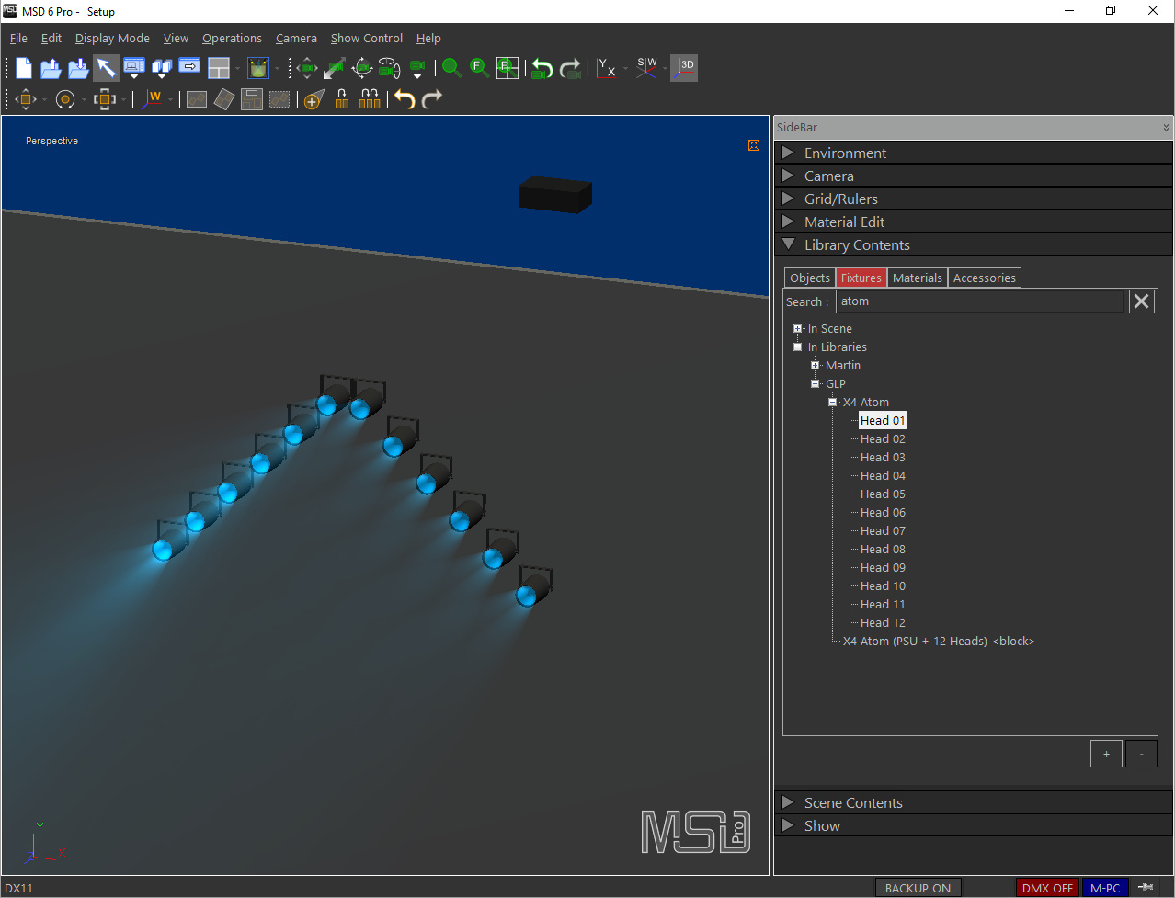Screen dimensions: 1175x898
Task: Click the zoom-to-fit magnifier marked F
Action: coord(479,68)
